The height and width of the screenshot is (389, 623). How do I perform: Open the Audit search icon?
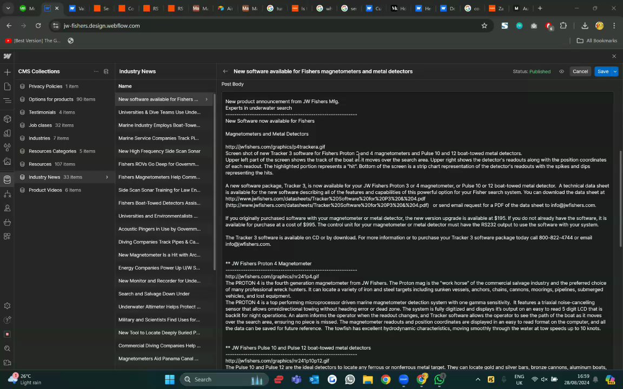coord(7,348)
